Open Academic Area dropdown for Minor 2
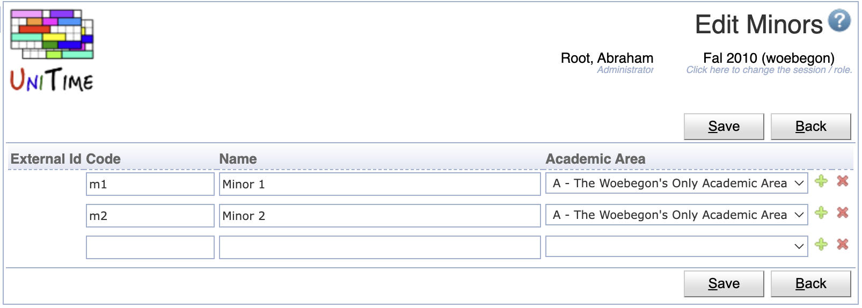This screenshot has height=308, width=862. tap(677, 215)
